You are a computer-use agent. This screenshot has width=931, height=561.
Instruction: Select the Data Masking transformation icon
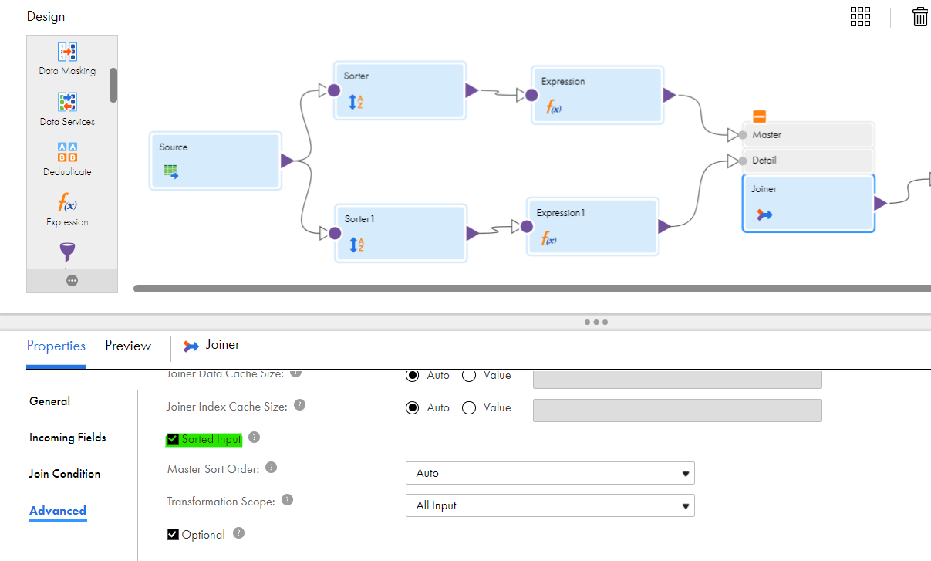click(67, 52)
